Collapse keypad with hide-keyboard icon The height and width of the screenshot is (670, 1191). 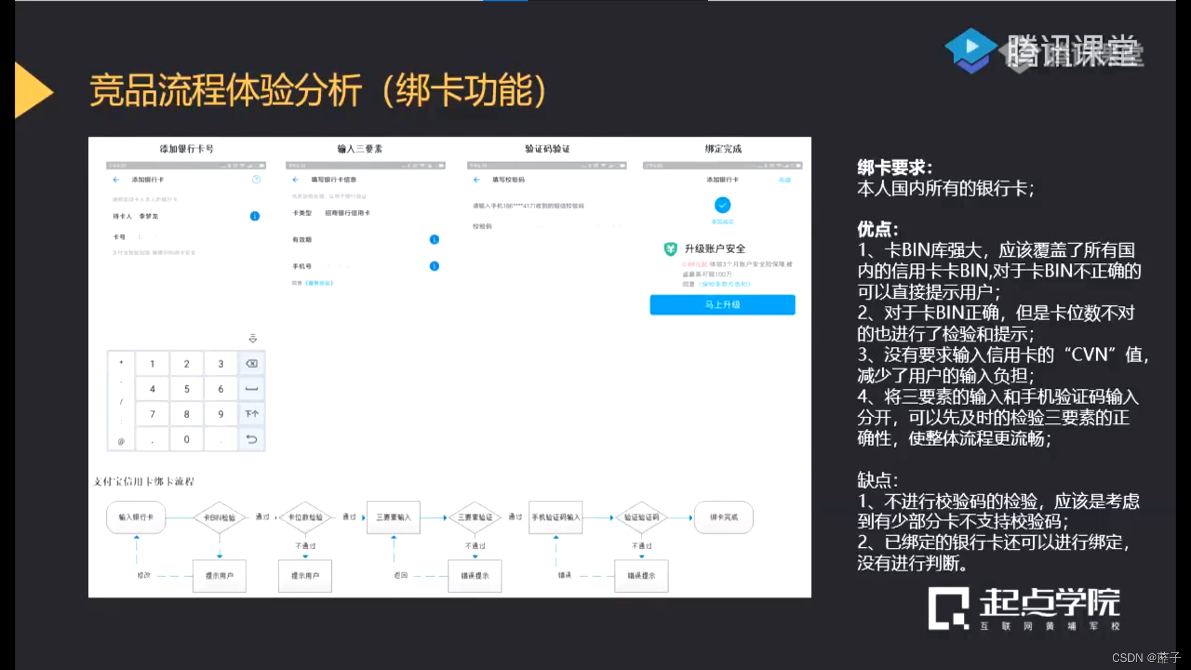click(x=252, y=339)
